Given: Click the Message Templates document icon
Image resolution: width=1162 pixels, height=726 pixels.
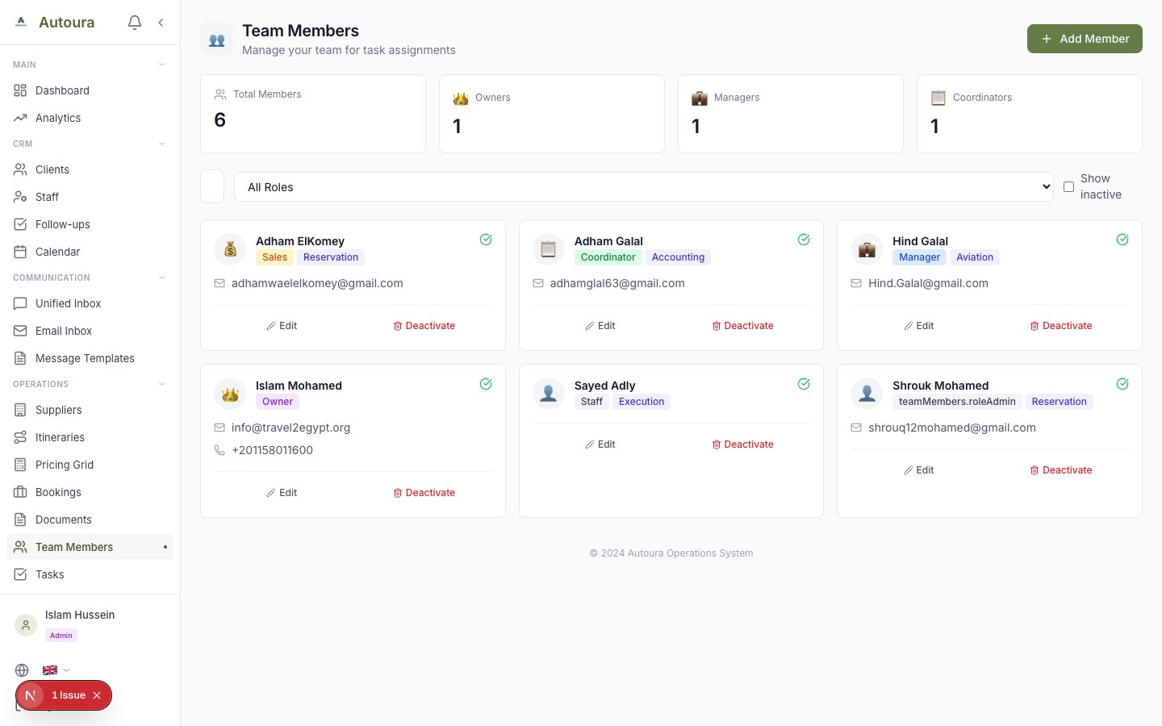Looking at the screenshot, I should pos(20,358).
